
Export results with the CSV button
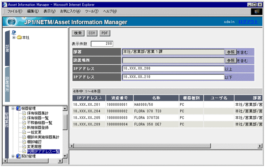point(92,33)
